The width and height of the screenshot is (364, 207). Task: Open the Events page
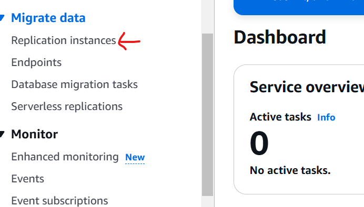pos(28,179)
